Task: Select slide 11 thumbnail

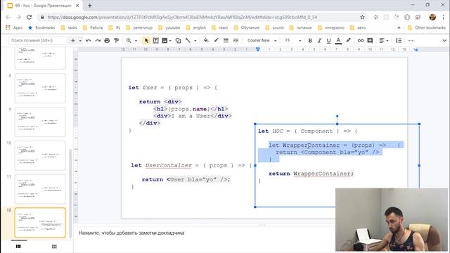Action: (x=40, y=189)
